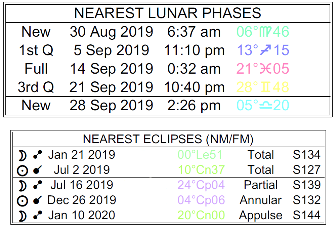336x229 pixels.
Task: Click the opposition symbol for Jan 21 2019
Action: (x=38, y=155)
